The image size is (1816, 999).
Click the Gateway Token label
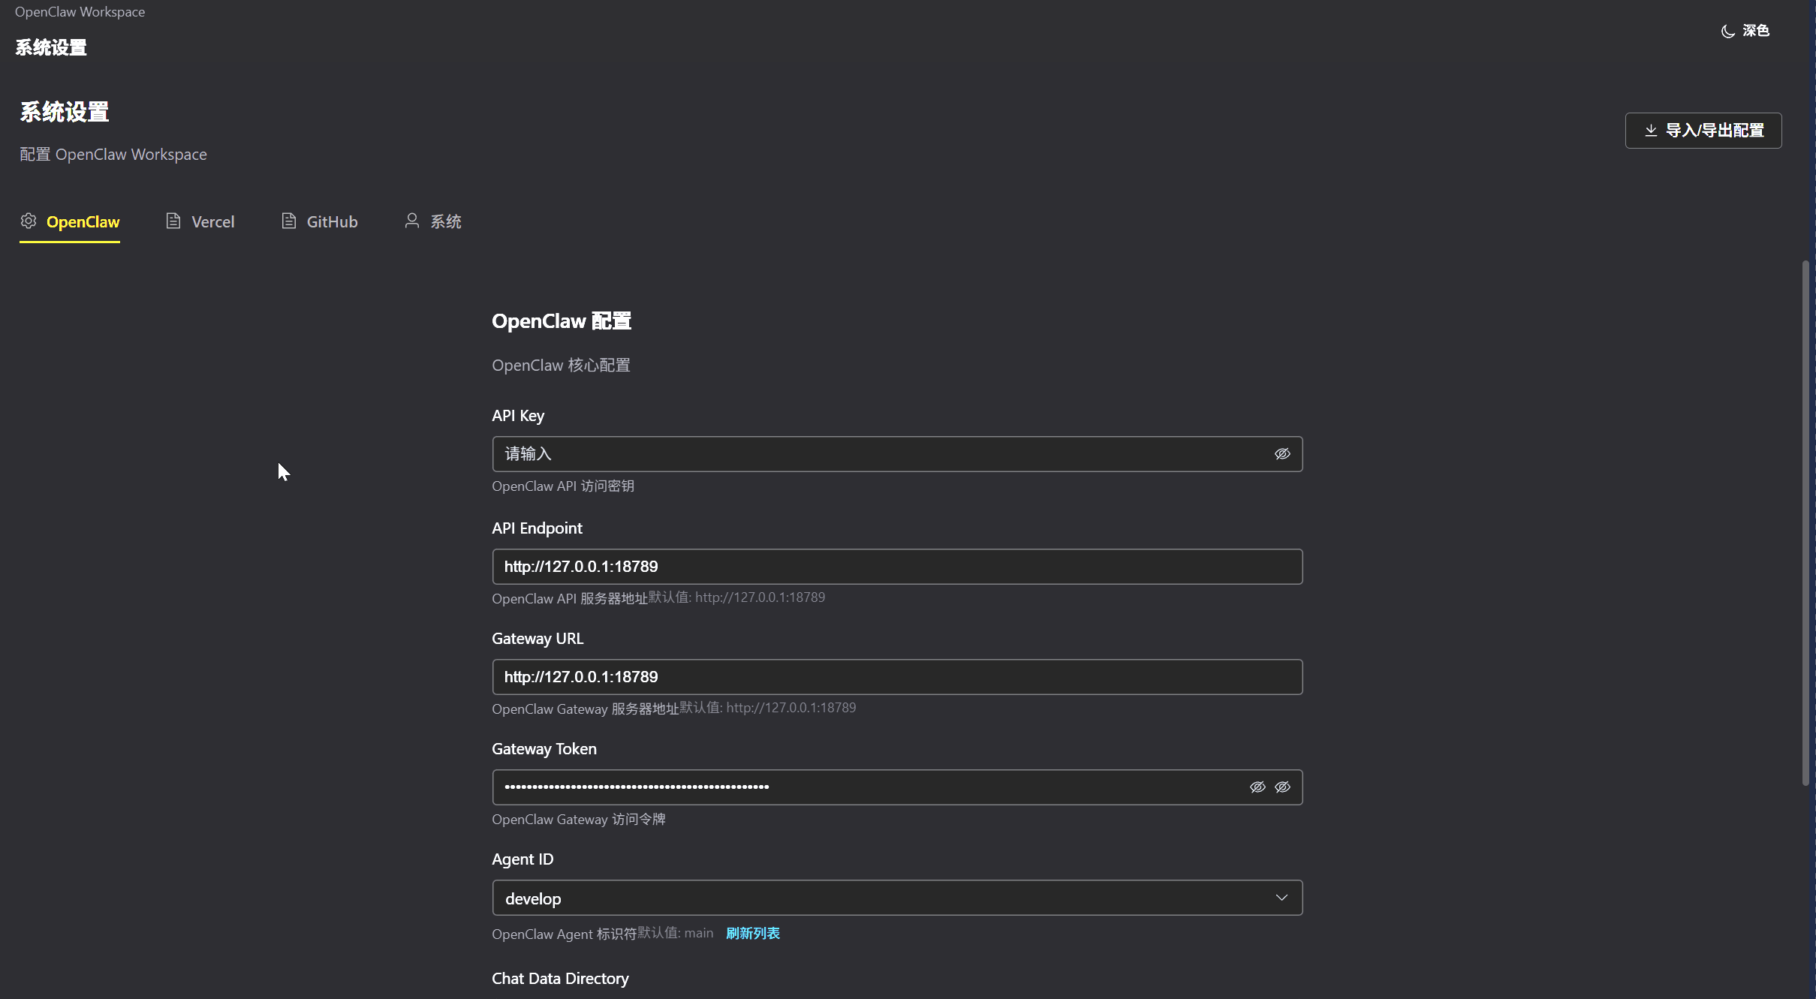(544, 749)
